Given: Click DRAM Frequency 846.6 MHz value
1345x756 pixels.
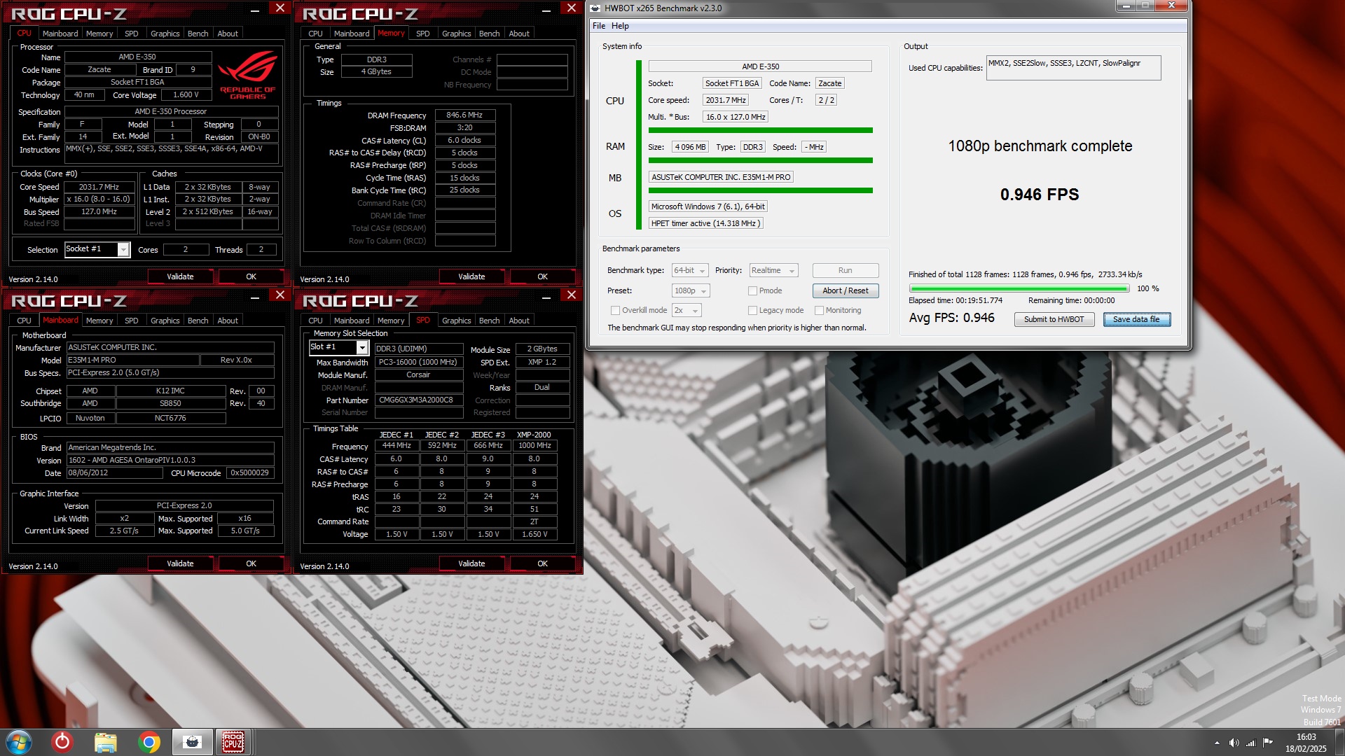Looking at the screenshot, I should point(464,115).
